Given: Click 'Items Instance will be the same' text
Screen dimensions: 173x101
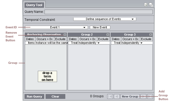Looking at the screenshot, I should pyautogui.click(x=48, y=43).
